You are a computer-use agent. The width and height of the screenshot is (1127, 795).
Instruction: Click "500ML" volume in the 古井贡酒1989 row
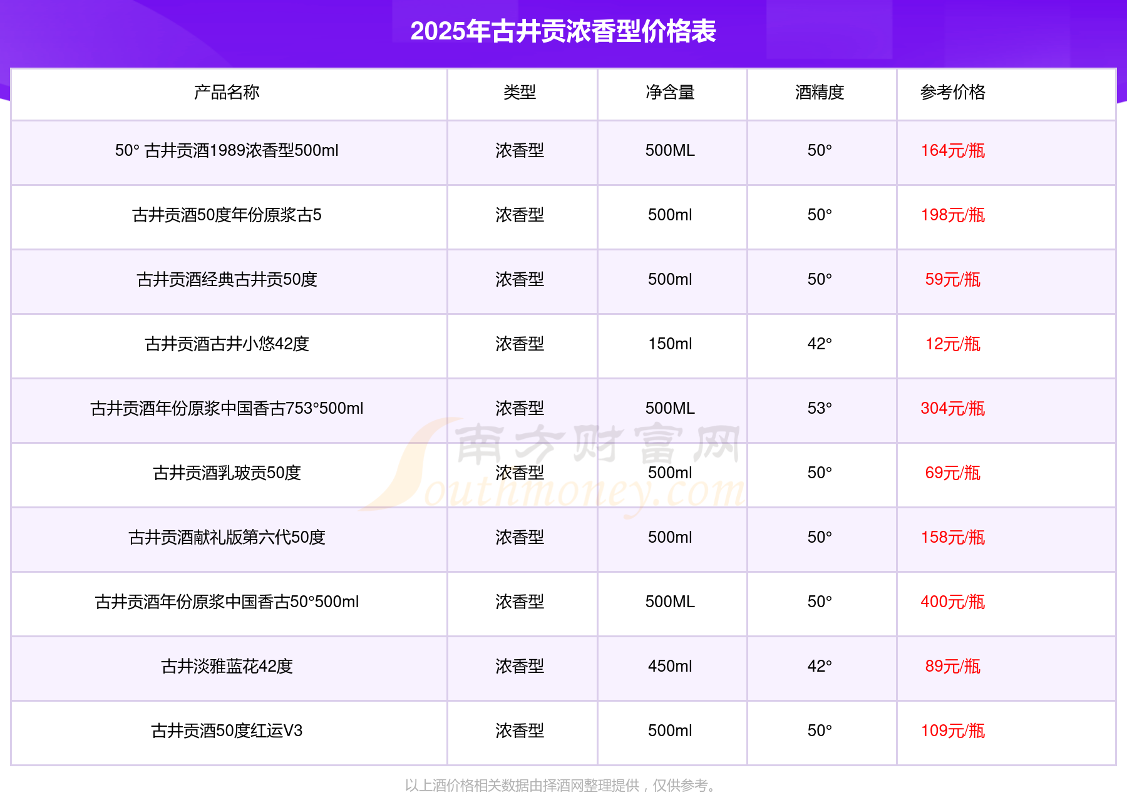[x=670, y=151]
